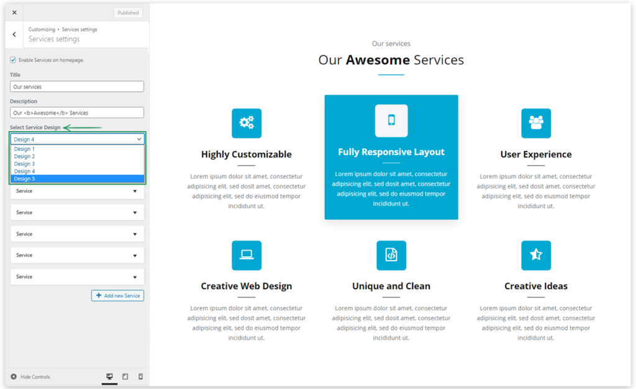Click the star icon above Creative Ideas
636x389 pixels.
click(x=536, y=255)
